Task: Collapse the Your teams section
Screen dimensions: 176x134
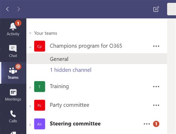Action: (x=30, y=33)
